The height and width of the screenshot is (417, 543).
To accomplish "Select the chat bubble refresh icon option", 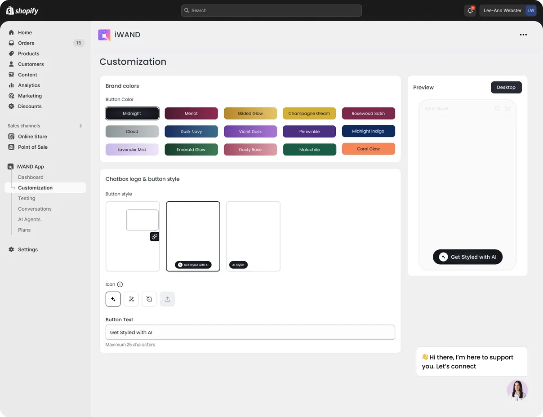I will pos(149,299).
